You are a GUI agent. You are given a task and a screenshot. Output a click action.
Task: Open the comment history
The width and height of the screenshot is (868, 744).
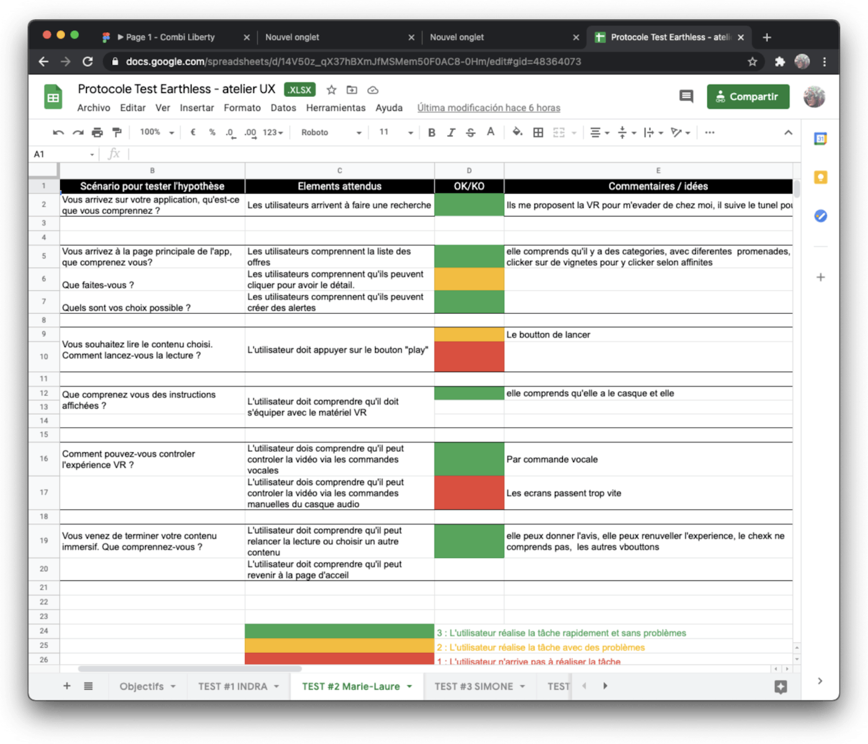pyautogui.click(x=686, y=96)
